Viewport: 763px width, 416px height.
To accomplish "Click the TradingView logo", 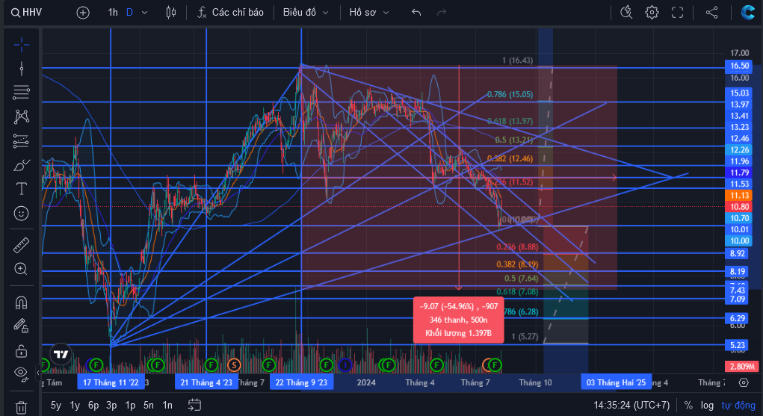I will (61, 354).
